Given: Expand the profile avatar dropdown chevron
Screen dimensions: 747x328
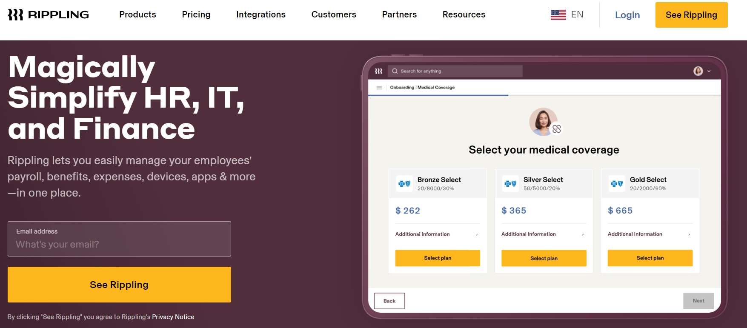Looking at the screenshot, I should (x=709, y=71).
